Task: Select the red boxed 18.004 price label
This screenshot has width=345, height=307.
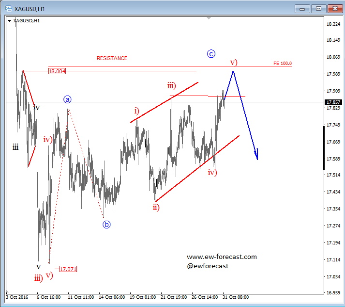Action: [x=57, y=71]
